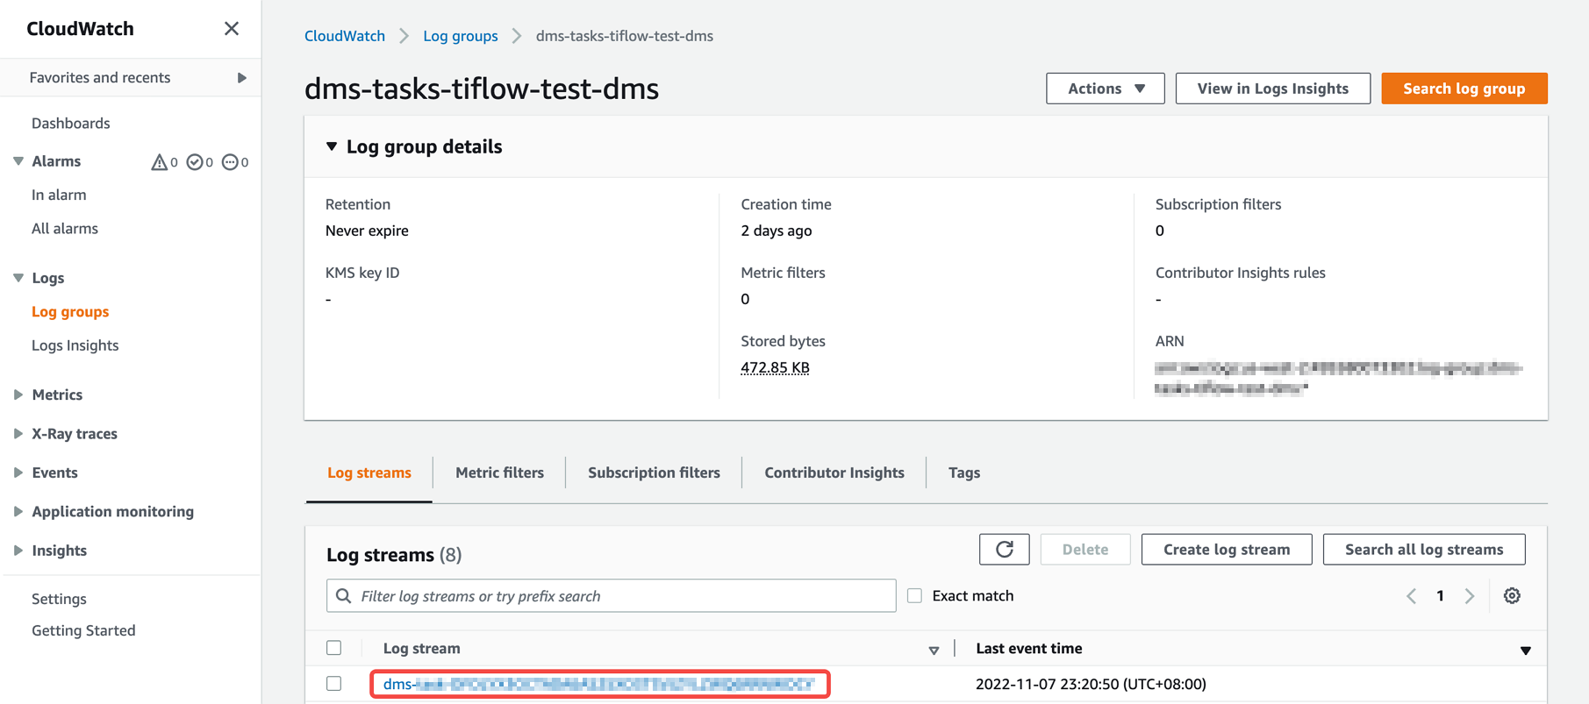Collapse the Alarms section triangle
1589x704 pixels.
point(18,161)
